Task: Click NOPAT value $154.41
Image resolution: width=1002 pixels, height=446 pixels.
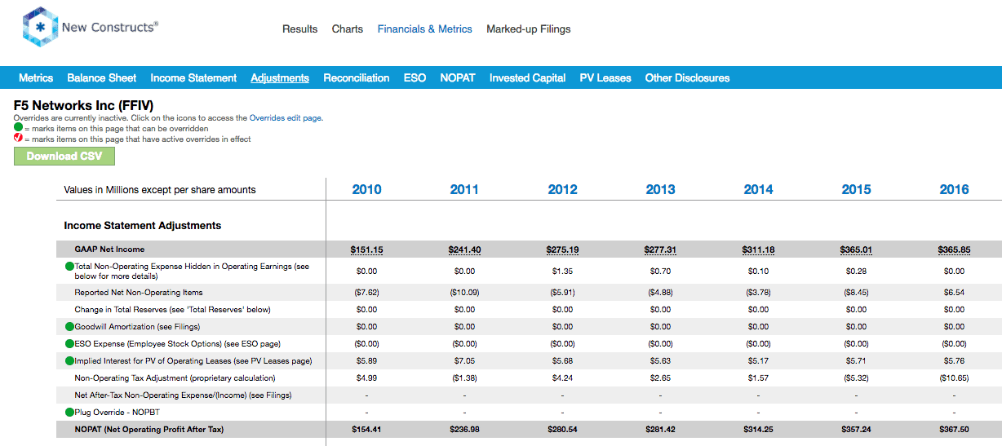Action: click(x=367, y=430)
